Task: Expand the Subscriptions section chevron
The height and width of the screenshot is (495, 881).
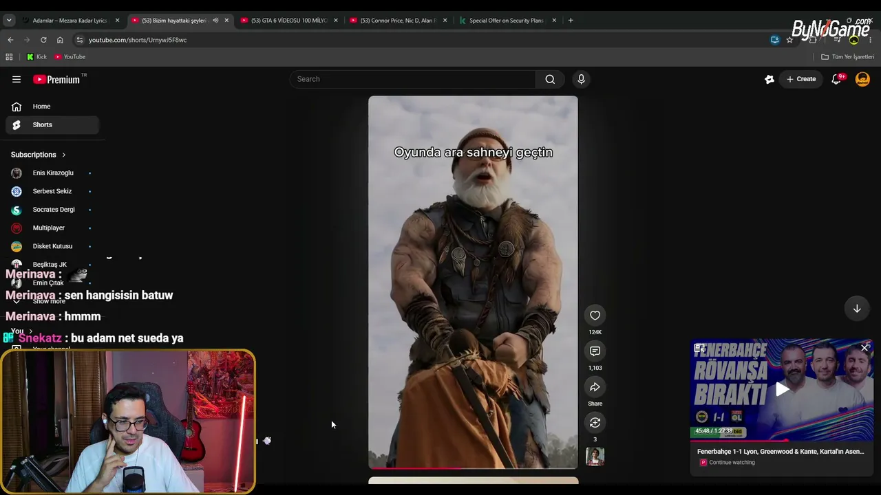Action: point(64,155)
